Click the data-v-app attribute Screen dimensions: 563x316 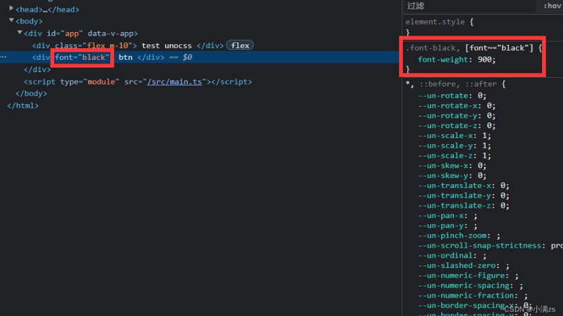(x=110, y=33)
